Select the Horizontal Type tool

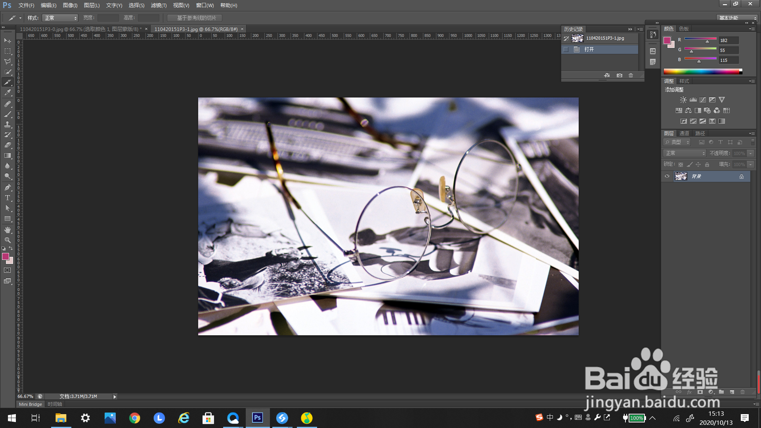(x=8, y=198)
